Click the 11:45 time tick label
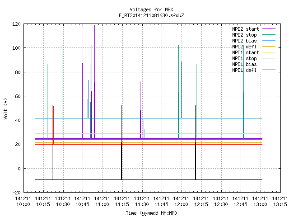 (161, 204)
